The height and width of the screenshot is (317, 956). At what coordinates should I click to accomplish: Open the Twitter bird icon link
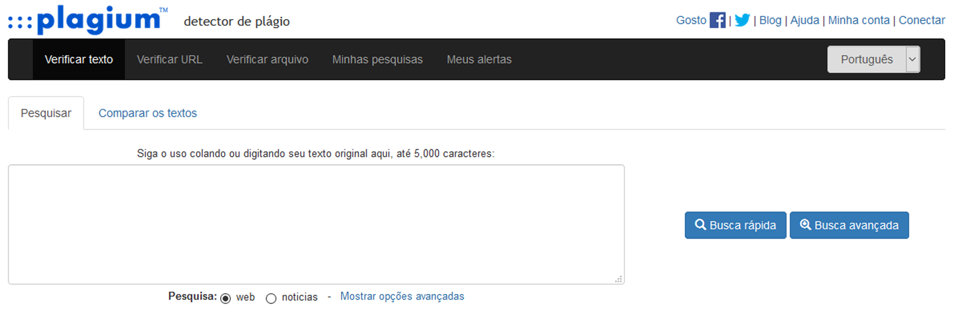[x=742, y=20]
